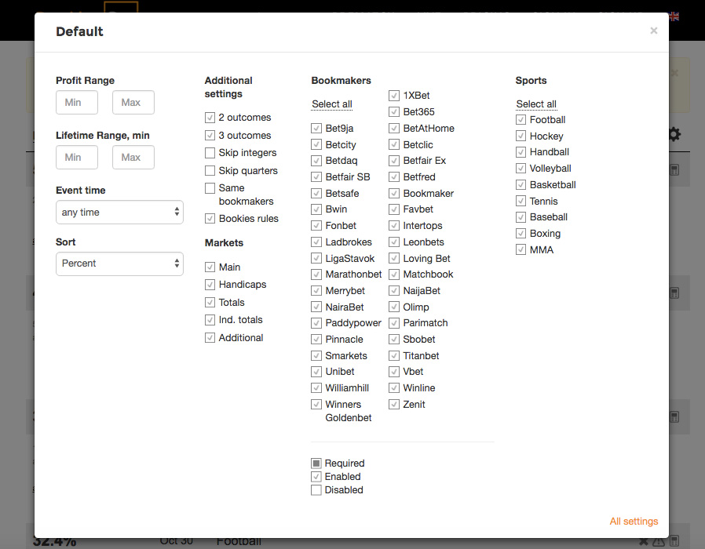Check the Same bookmakers checkbox
The height and width of the screenshot is (549, 705).
[x=210, y=188]
